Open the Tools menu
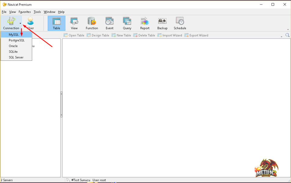 [37, 12]
